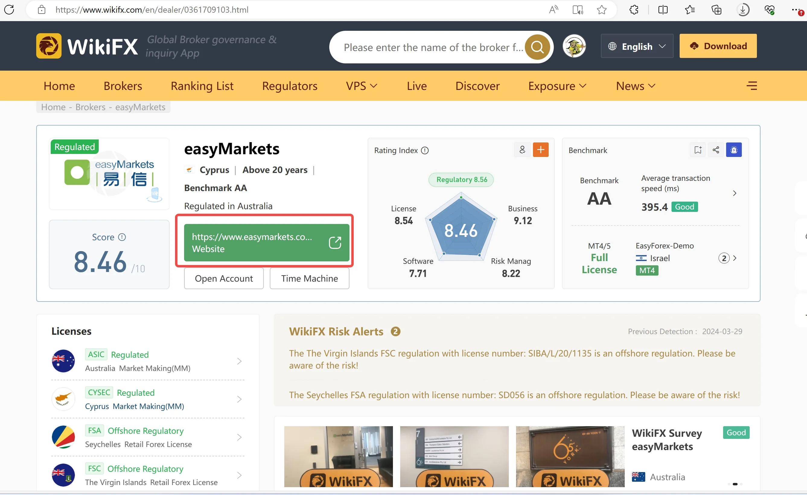Open immersive reader icon in address bar
Screen dimensions: 807x495
pyautogui.click(x=578, y=9)
